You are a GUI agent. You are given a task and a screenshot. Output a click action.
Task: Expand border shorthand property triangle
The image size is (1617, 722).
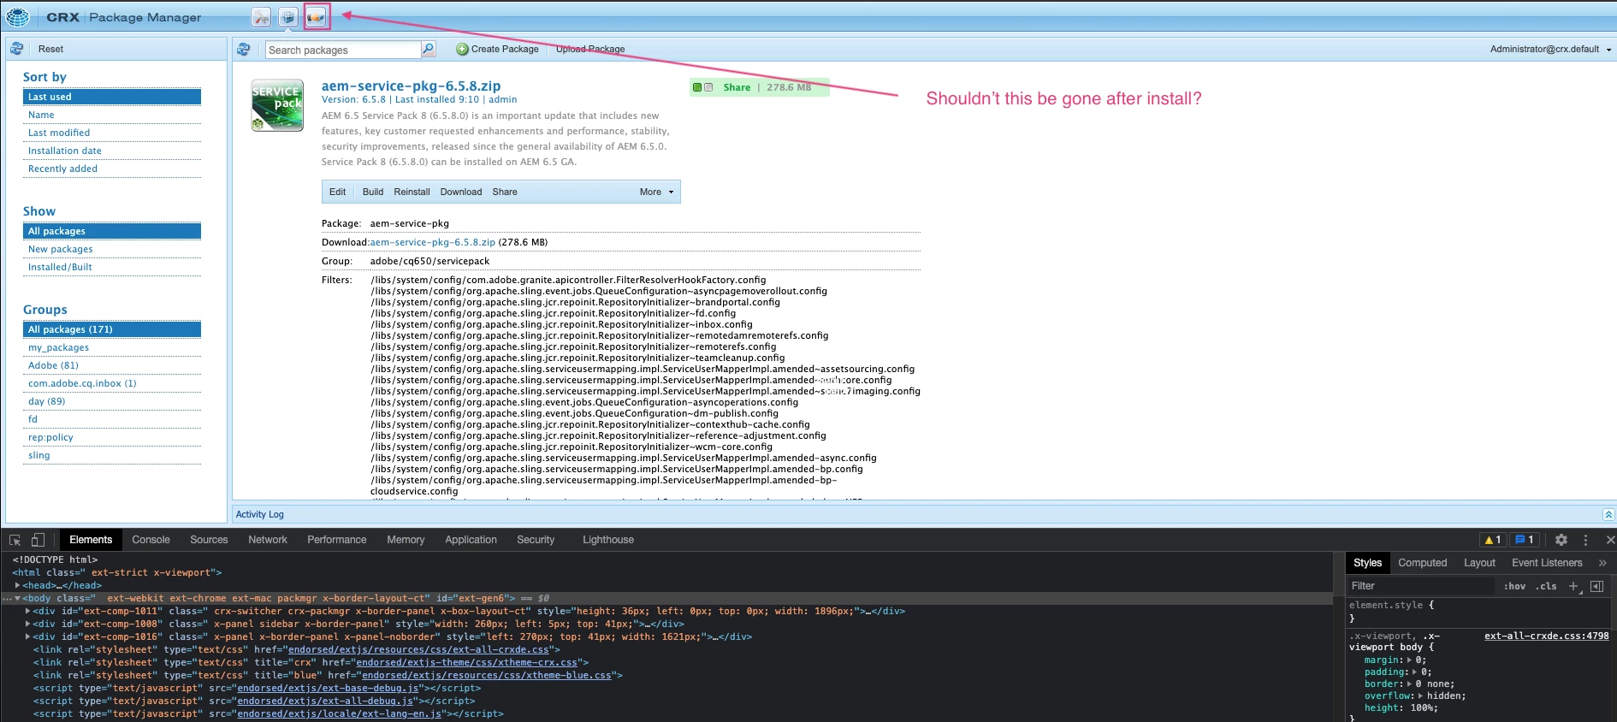click(x=1407, y=684)
